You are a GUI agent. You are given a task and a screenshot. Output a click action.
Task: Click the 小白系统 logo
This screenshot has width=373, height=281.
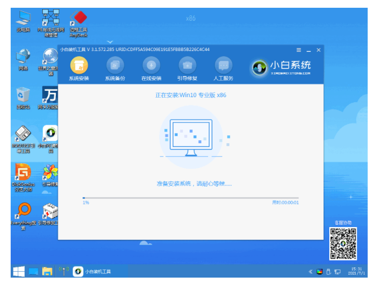[281, 67]
